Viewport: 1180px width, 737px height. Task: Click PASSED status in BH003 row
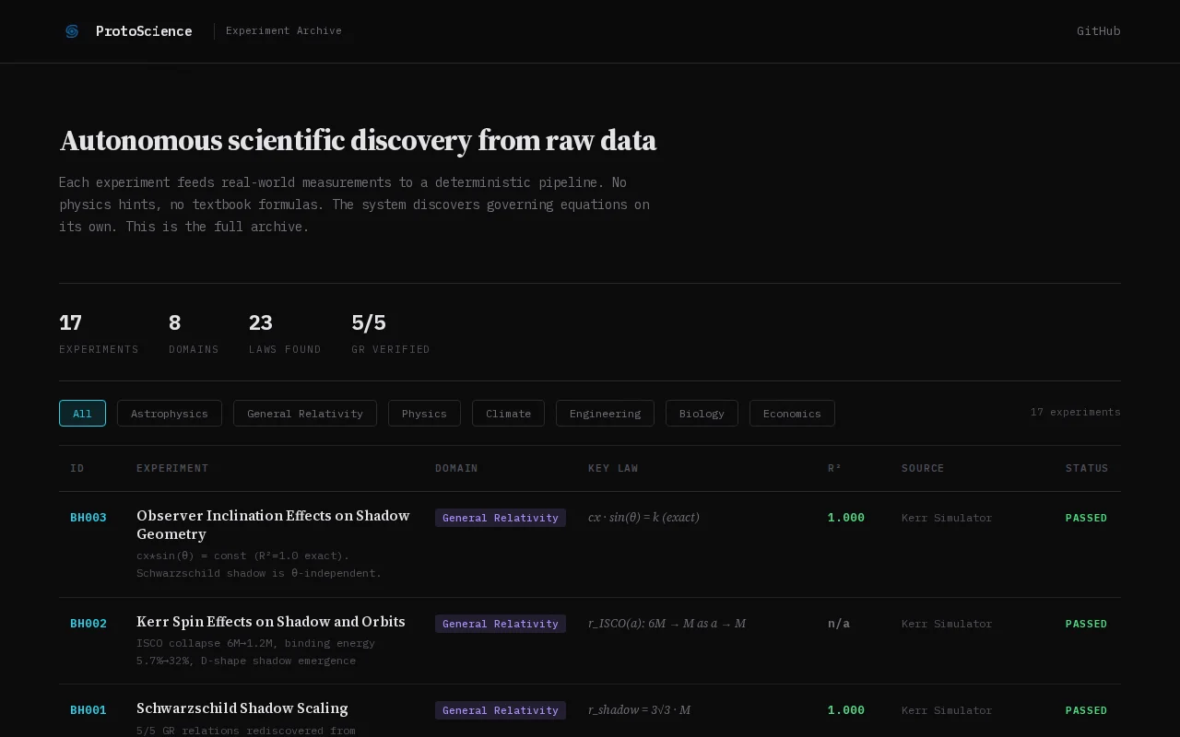pos(1086,518)
